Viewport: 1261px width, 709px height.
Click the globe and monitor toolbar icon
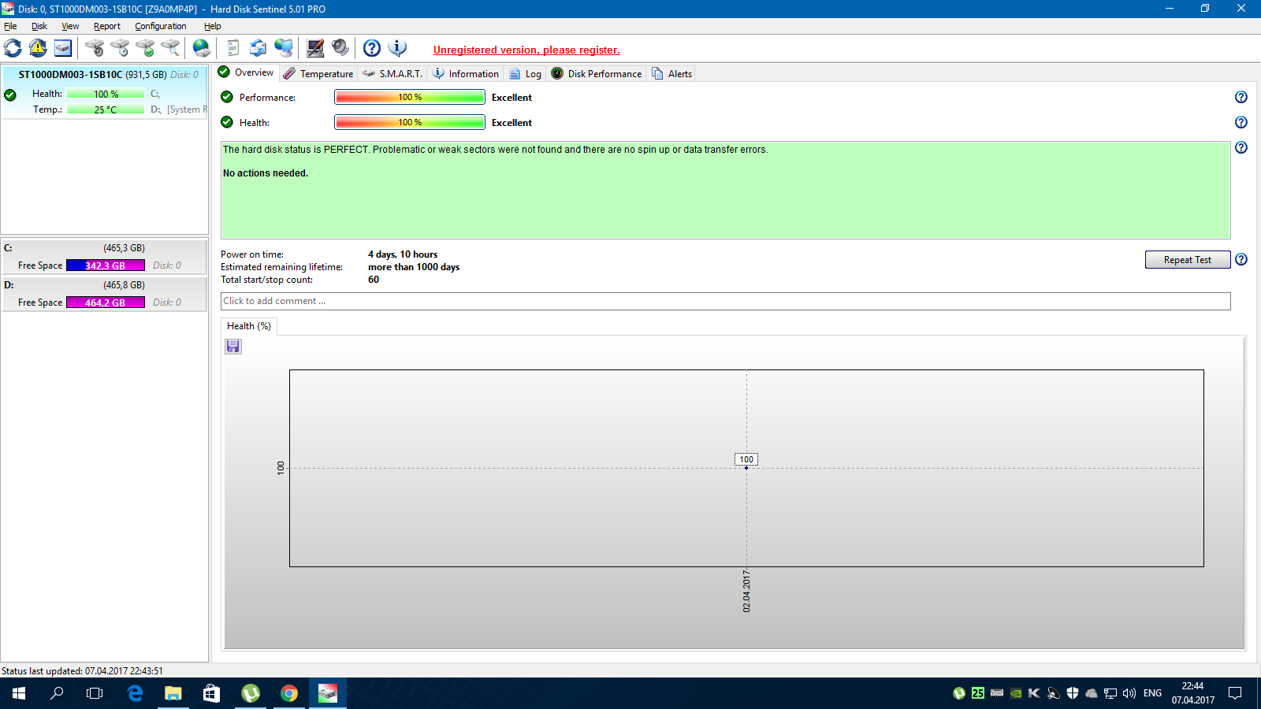pyautogui.click(x=284, y=48)
